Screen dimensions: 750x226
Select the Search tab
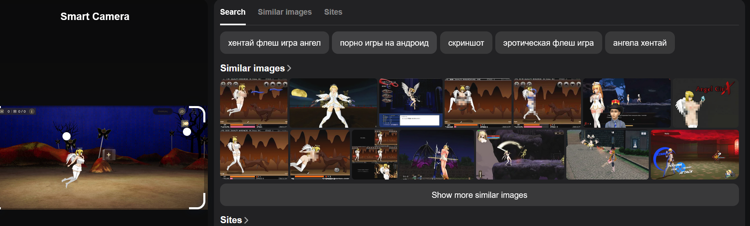click(233, 12)
